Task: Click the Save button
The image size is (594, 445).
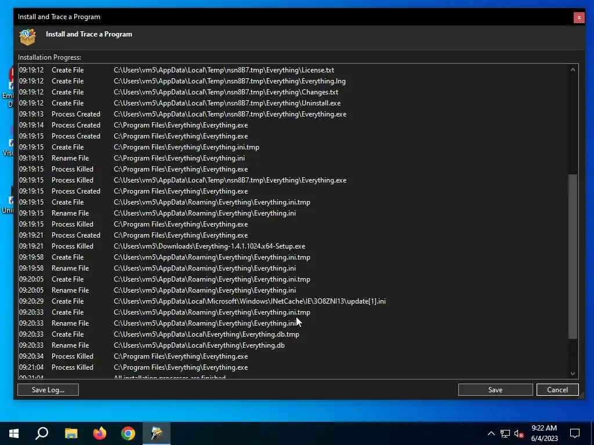Action: pyautogui.click(x=495, y=390)
